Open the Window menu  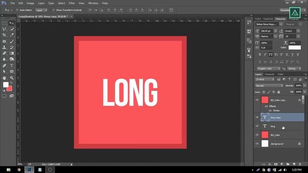click(93, 3)
